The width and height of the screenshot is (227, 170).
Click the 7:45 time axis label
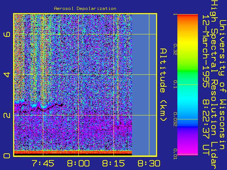click(x=43, y=163)
